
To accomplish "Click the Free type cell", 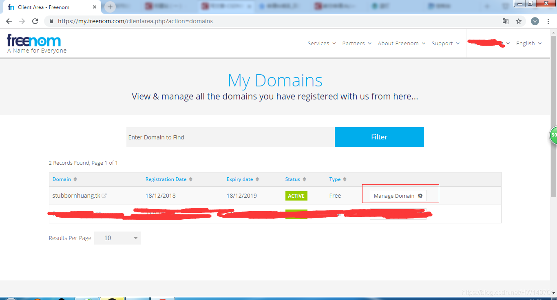I will point(335,196).
